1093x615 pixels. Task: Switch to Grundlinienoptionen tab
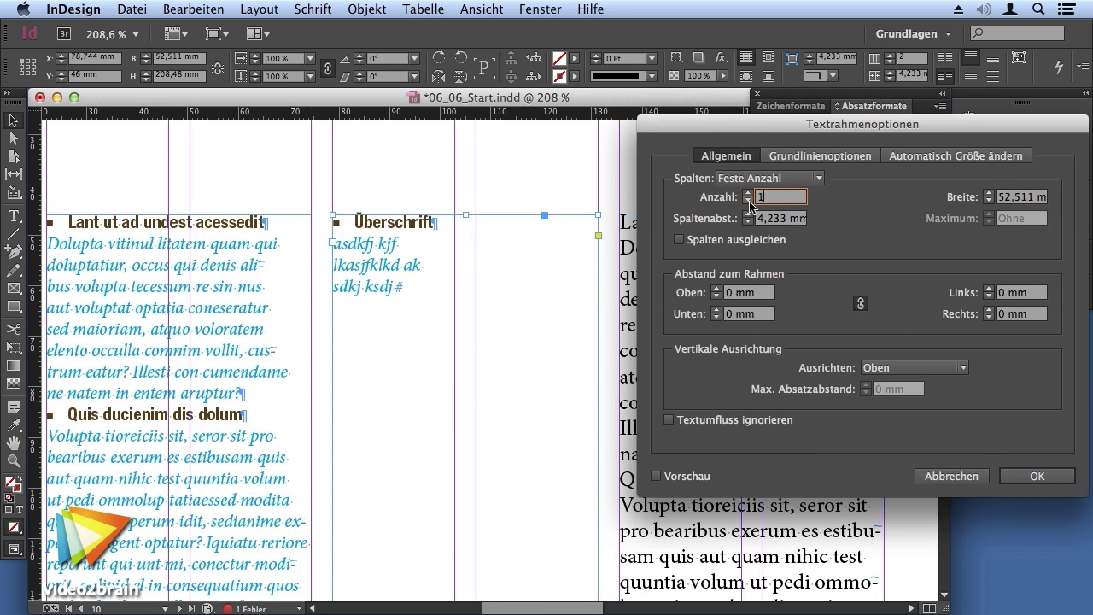click(820, 156)
